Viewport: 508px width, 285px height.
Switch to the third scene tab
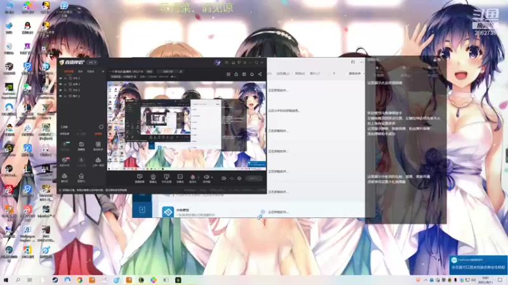(91, 72)
